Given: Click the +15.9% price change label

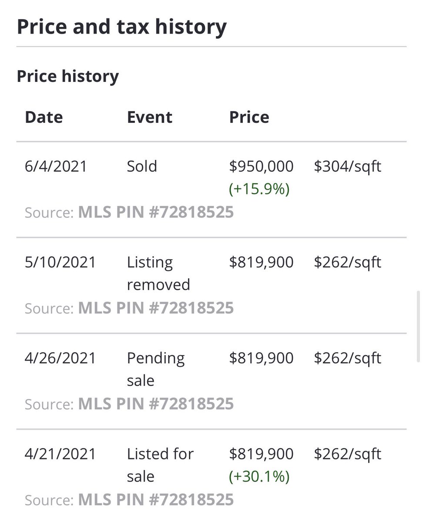Looking at the screenshot, I should click(259, 189).
